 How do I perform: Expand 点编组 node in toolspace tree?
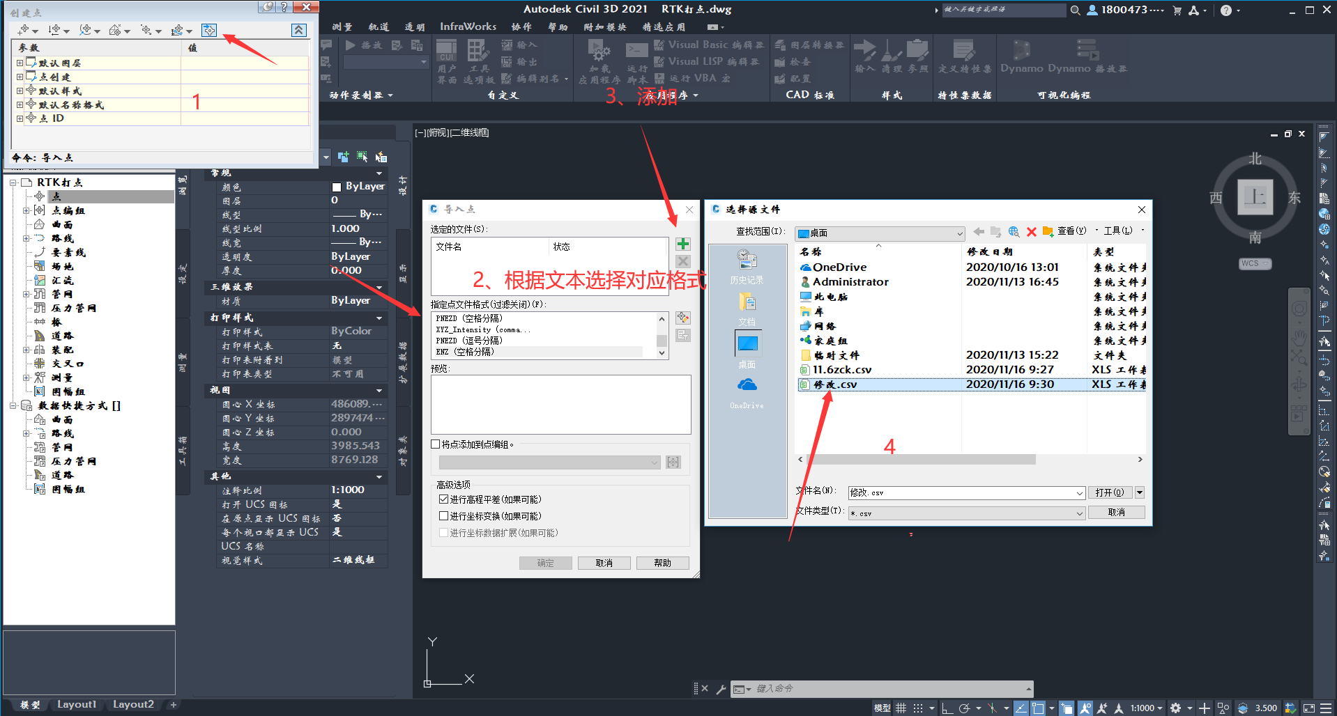[26, 210]
